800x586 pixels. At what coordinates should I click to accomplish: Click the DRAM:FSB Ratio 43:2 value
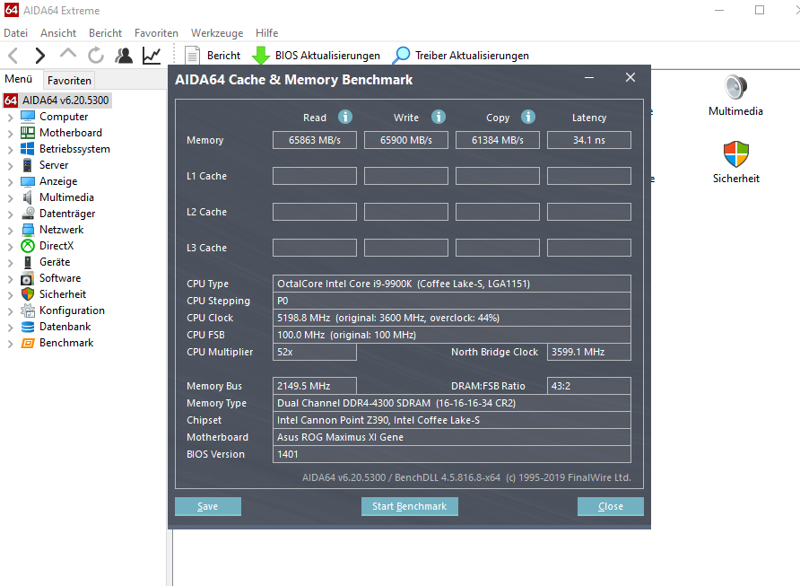588,386
